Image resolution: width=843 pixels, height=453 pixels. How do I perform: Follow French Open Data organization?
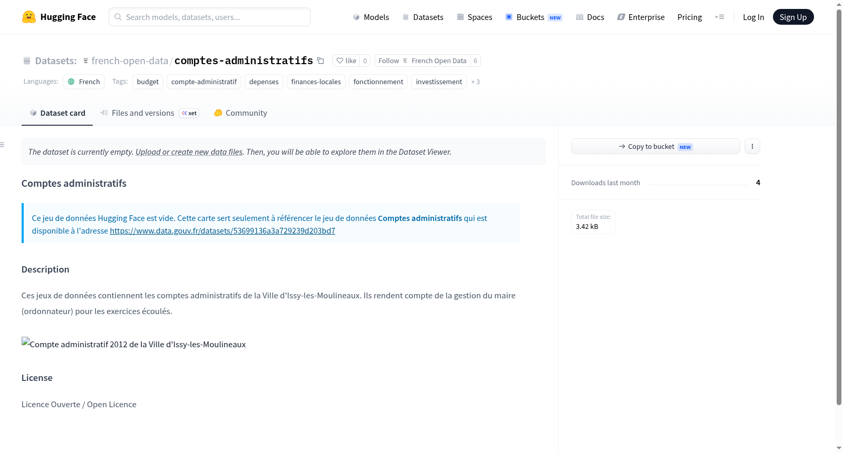(x=423, y=61)
